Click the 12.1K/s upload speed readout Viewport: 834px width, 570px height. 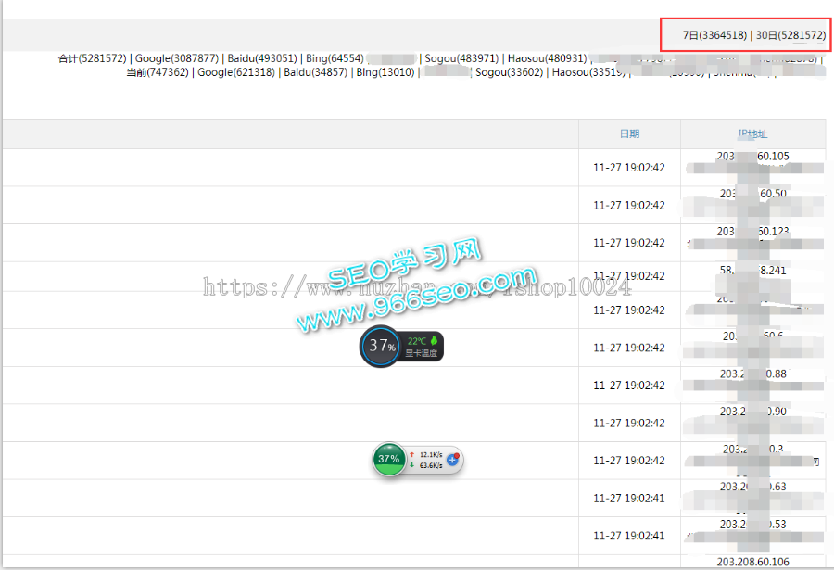[431, 454]
